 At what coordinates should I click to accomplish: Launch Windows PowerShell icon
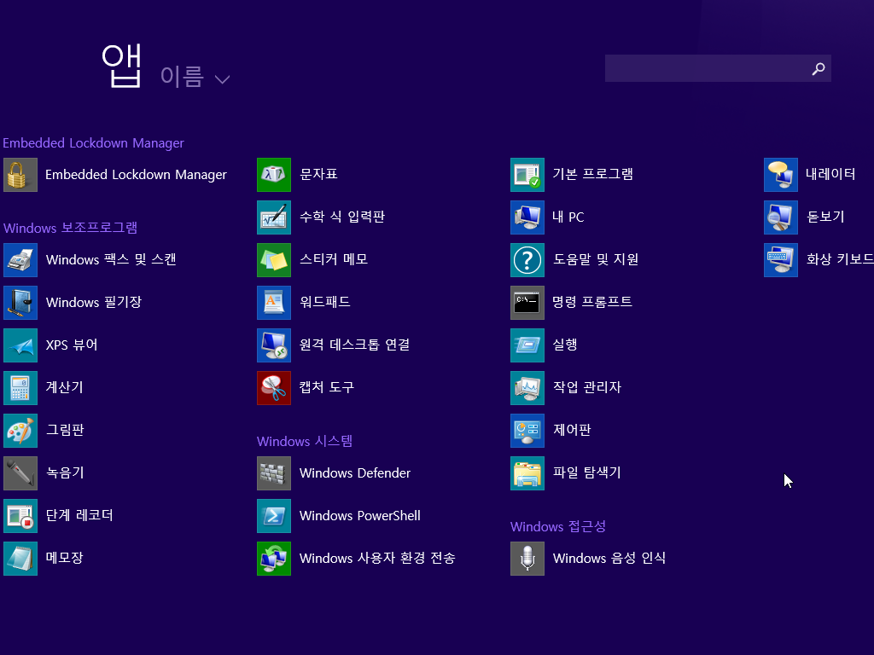pos(274,516)
